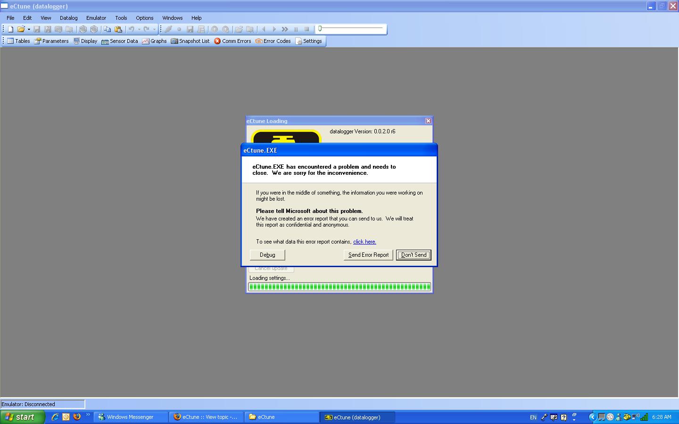
Task: Click the Debug button in error dialog
Action: click(267, 255)
